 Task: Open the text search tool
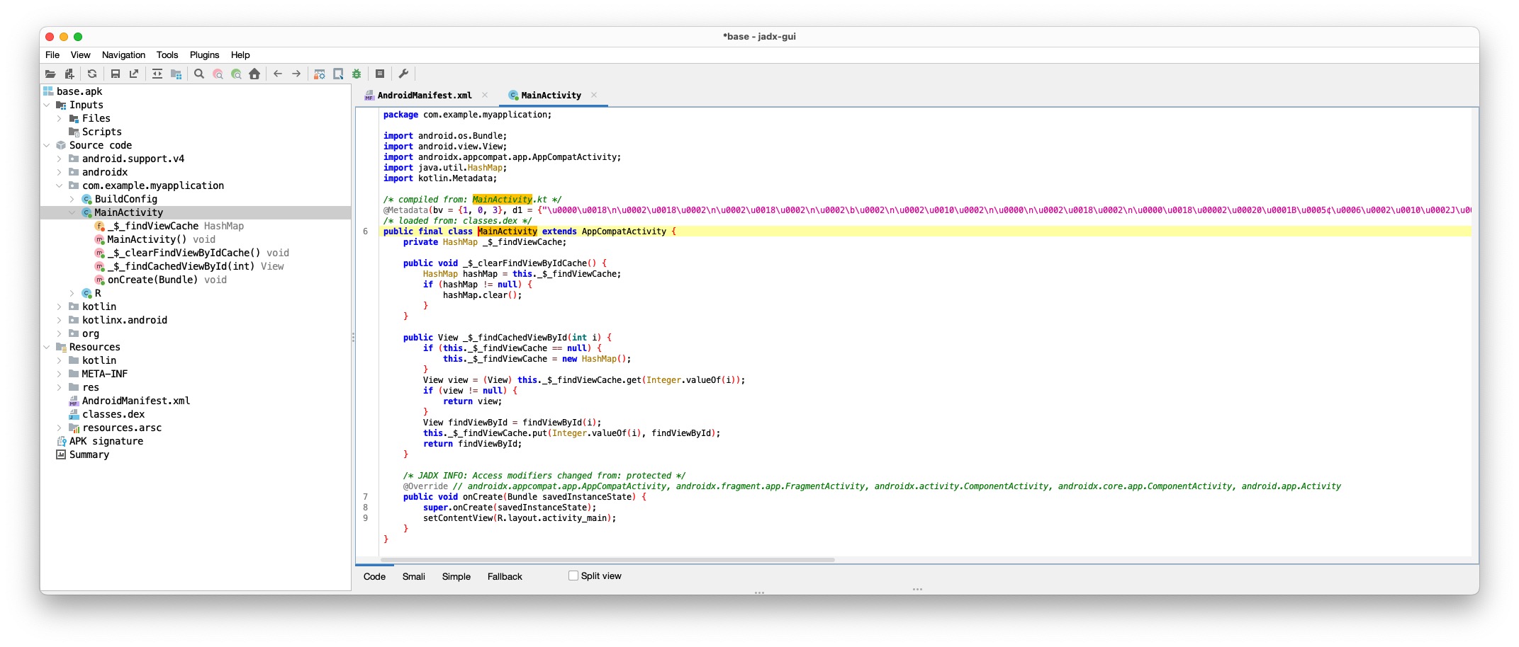point(199,74)
